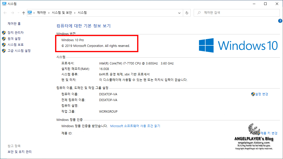Click shield icon beside 설정 변경

coord(253,94)
